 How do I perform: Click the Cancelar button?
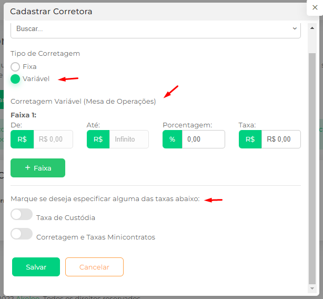pyautogui.click(x=94, y=267)
